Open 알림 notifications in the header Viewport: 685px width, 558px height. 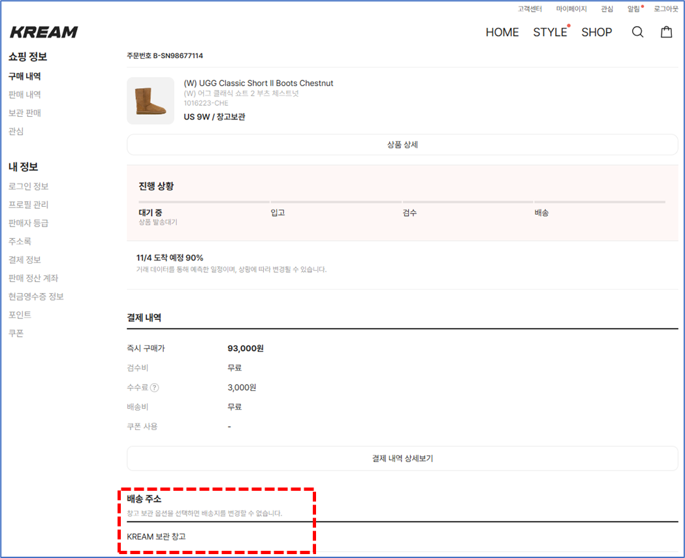coord(633,8)
